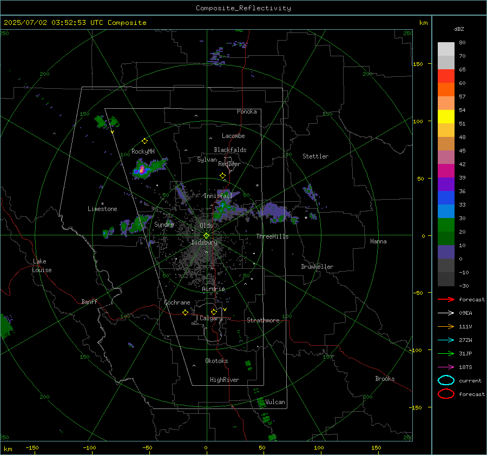This screenshot has width=487, height=455.
Task: Click the Banff label on map
Action: coord(89,302)
